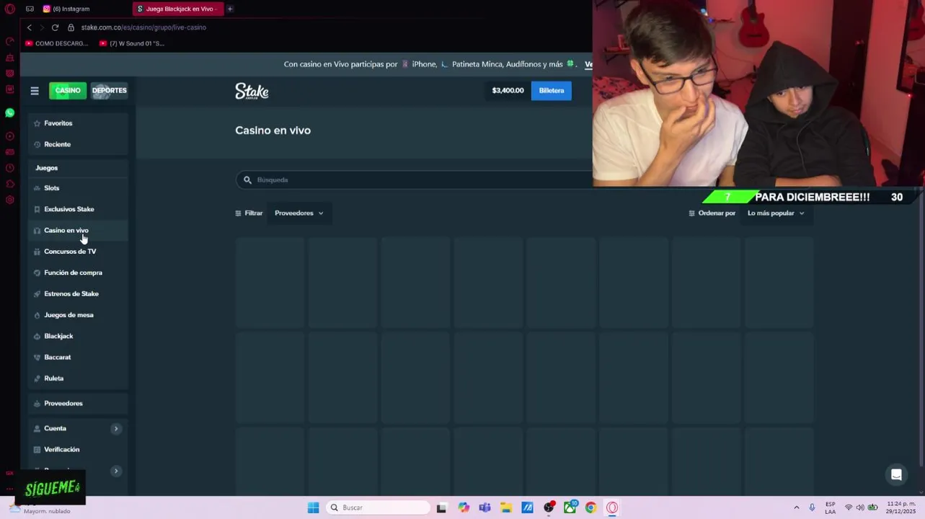This screenshot has width=925, height=519.
Task: Open the Stake hamburger menu
Action: 35,91
